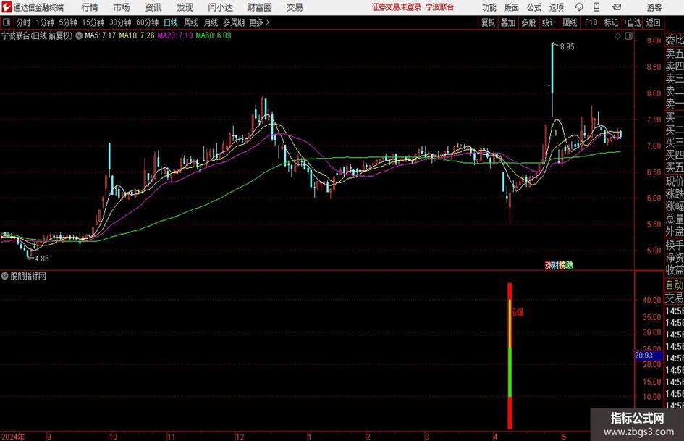684x441 pixels.
Task: Switch to 60分钟 period tab
Action: [x=148, y=22]
